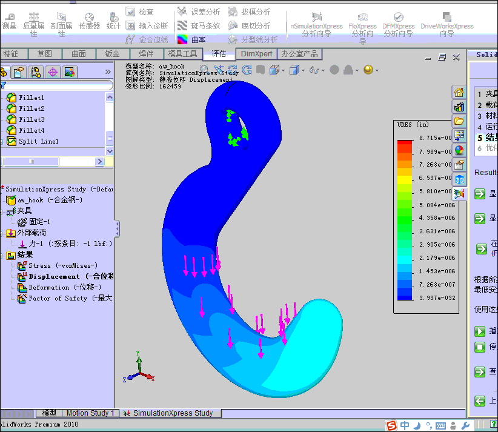
Task: Launch SimulationXpress analysis wizard
Action: pyautogui.click(x=316, y=25)
